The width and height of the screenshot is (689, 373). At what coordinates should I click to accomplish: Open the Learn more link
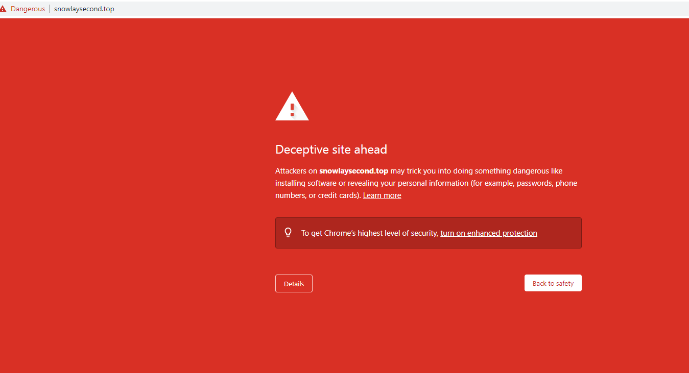[382, 195]
